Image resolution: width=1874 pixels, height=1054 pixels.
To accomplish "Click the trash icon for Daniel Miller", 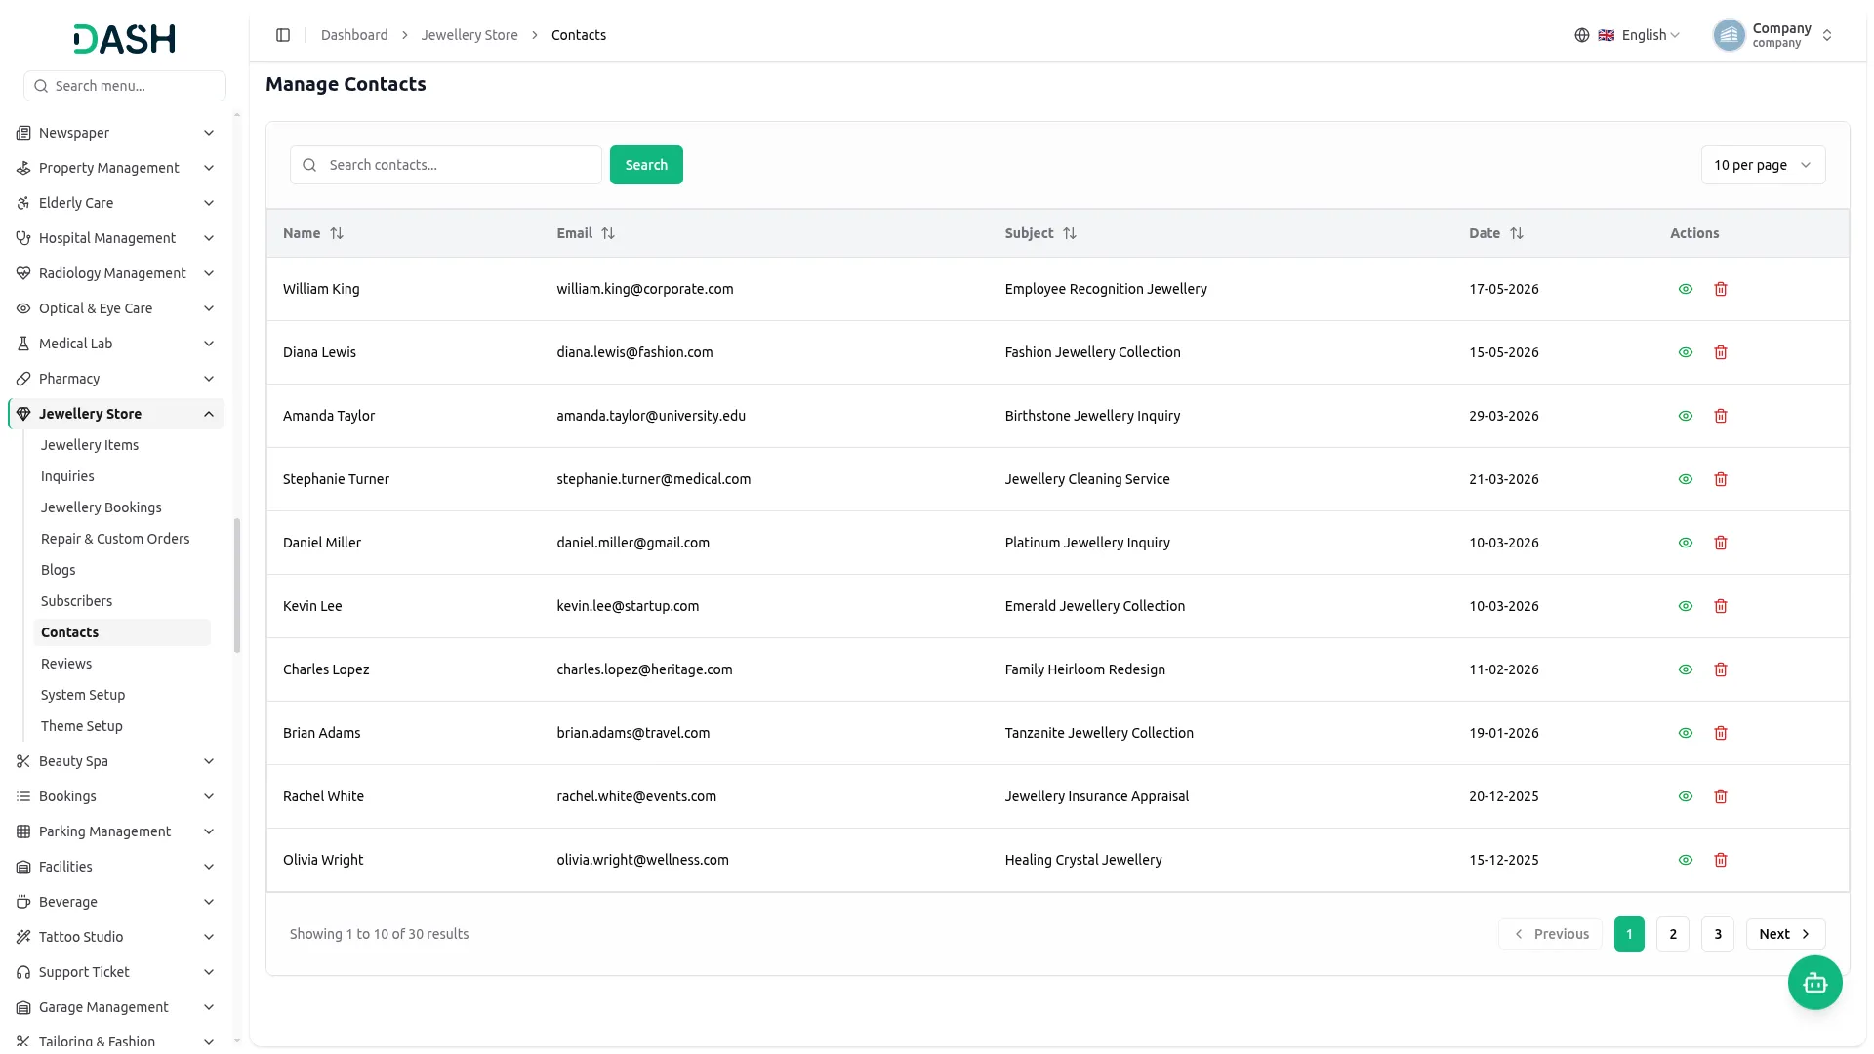I will 1721,543.
